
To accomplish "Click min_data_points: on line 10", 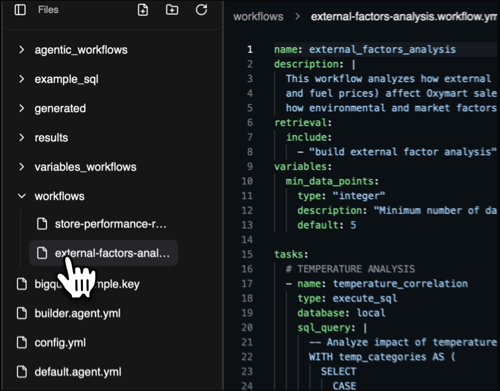I will pyautogui.click(x=332, y=181).
